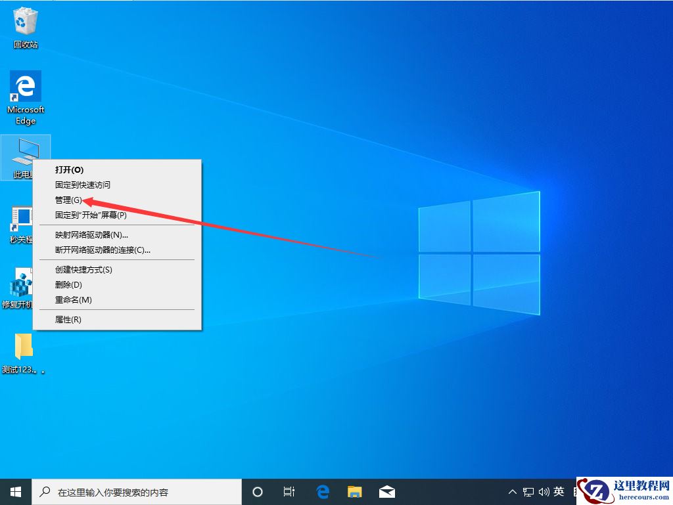Click the Cortana circle on the taskbar
Viewport: 673px width, 505px height.
(x=257, y=491)
